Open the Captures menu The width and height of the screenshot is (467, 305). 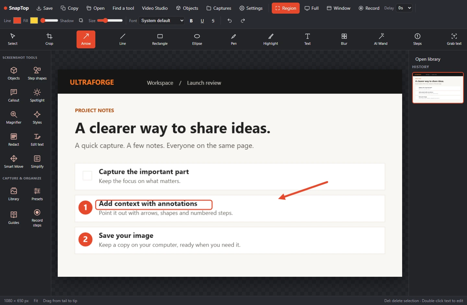tap(219, 8)
